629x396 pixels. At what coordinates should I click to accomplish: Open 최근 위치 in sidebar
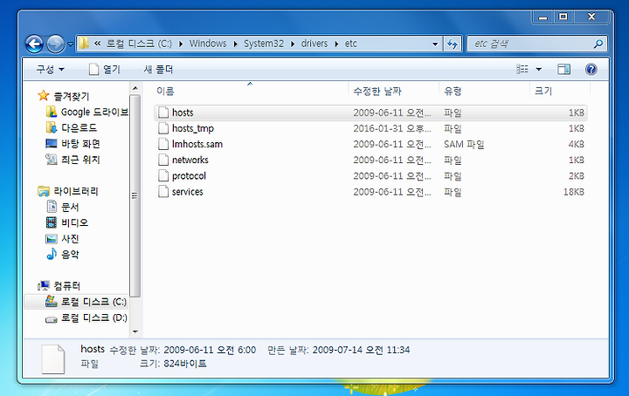pos(80,160)
